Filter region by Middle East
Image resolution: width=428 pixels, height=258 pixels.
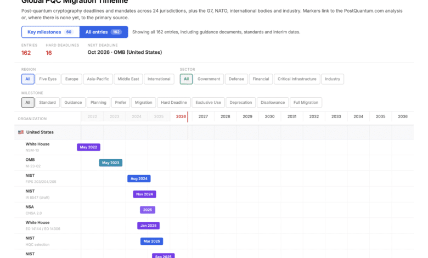tap(128, 79)
